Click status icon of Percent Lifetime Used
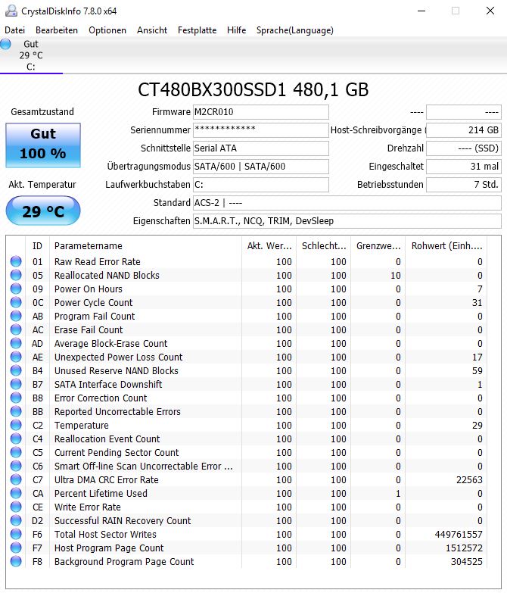The height and width of the screenshot is (593, 507). point(16,493)
